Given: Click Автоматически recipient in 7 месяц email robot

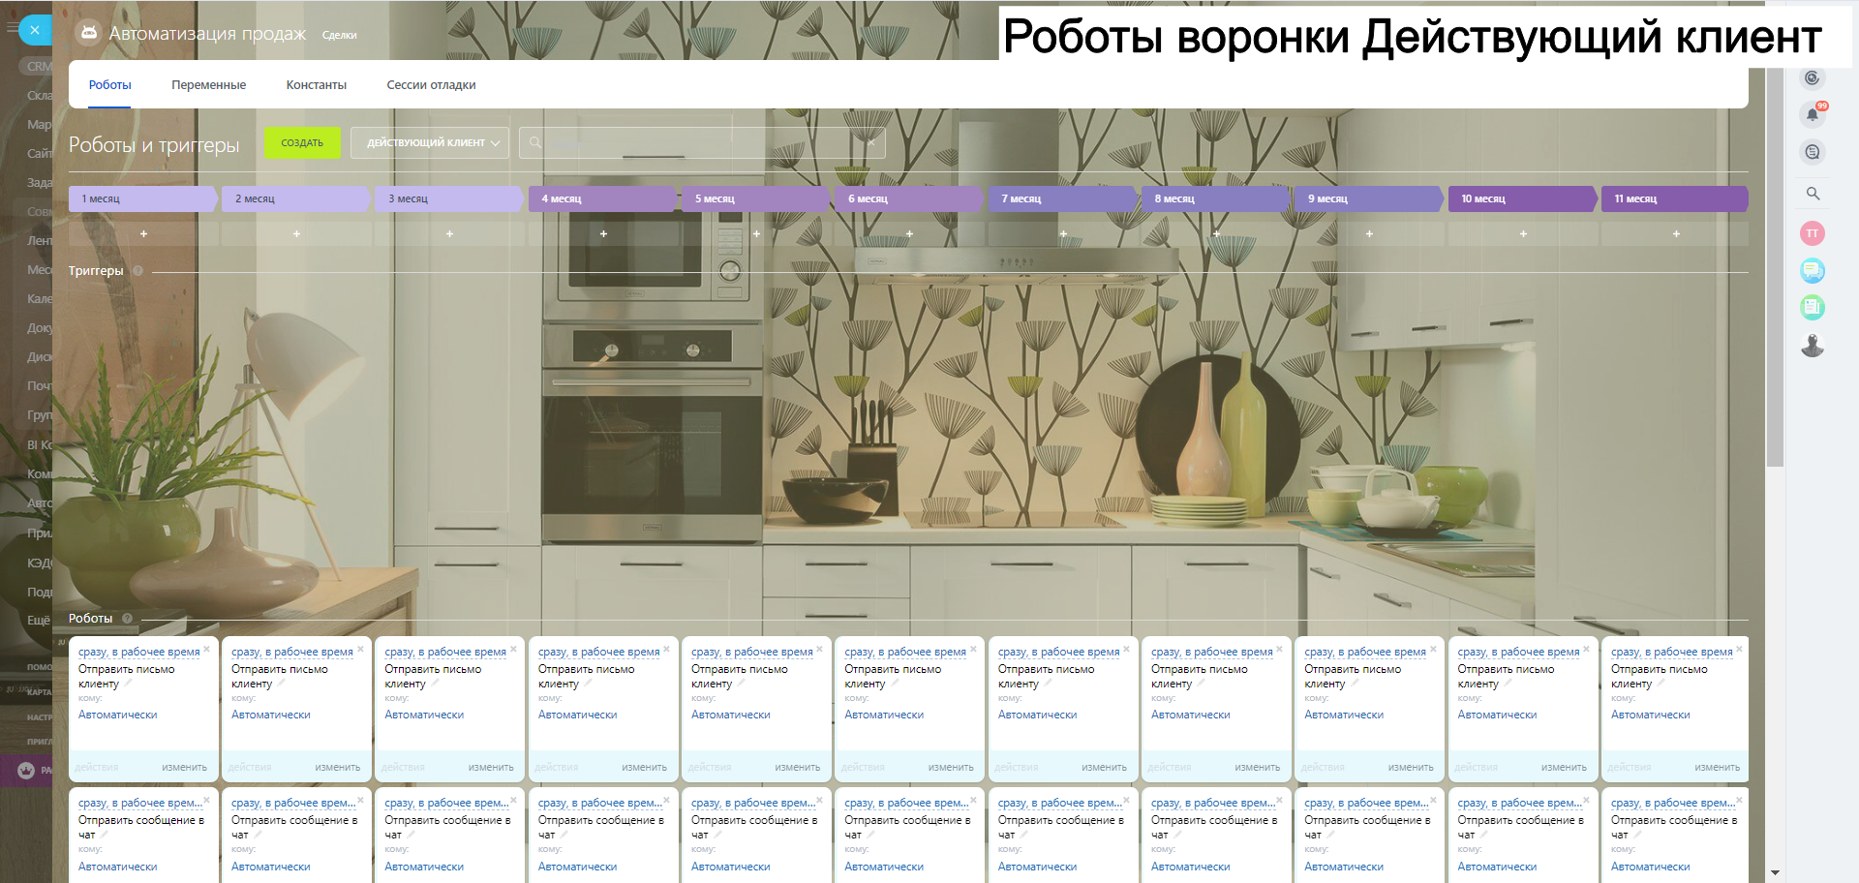Looking at the screenshot, I should click(1037, 716).
